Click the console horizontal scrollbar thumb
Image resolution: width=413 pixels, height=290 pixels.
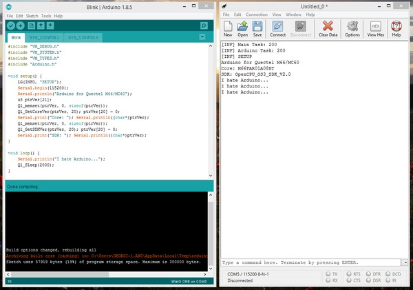60,274
